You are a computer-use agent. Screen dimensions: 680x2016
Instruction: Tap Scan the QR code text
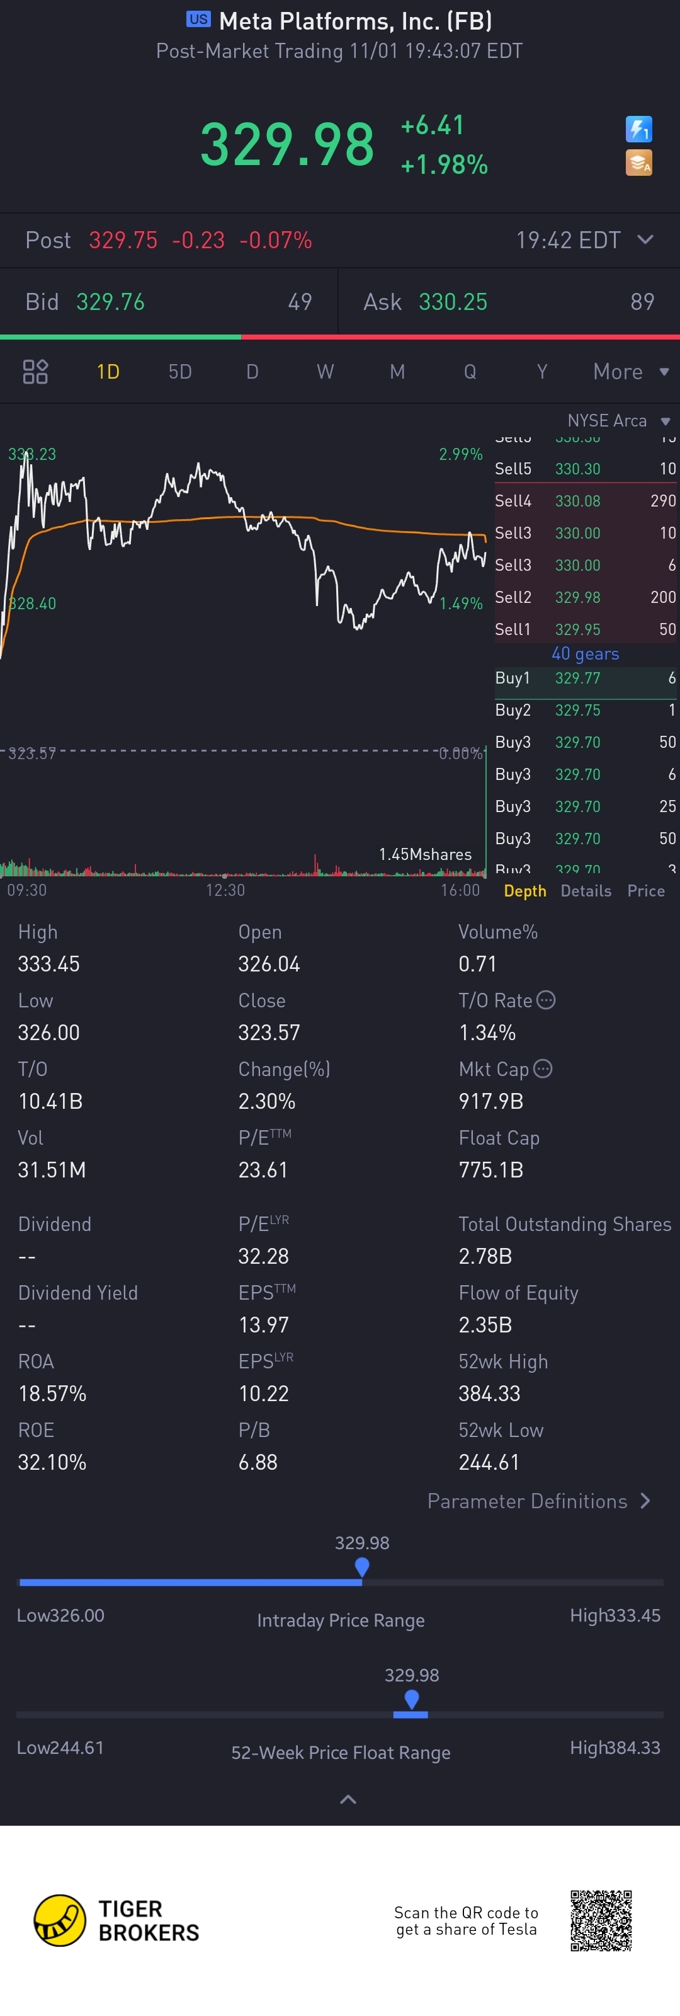coord(467,1920)
